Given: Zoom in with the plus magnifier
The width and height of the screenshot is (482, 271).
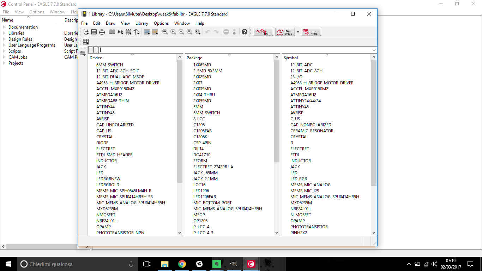Looking at the screenshot, I should coord(173,32).
